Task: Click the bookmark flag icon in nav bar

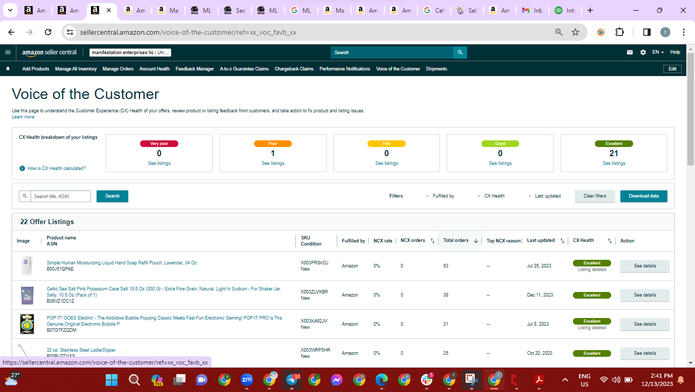Action: pyautogui.click(x=8, y=69)
